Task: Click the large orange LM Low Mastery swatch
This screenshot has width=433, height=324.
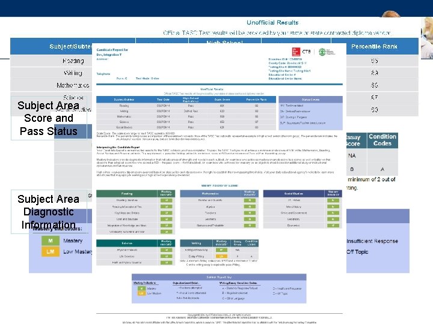Action: click(x=51, y=251)
